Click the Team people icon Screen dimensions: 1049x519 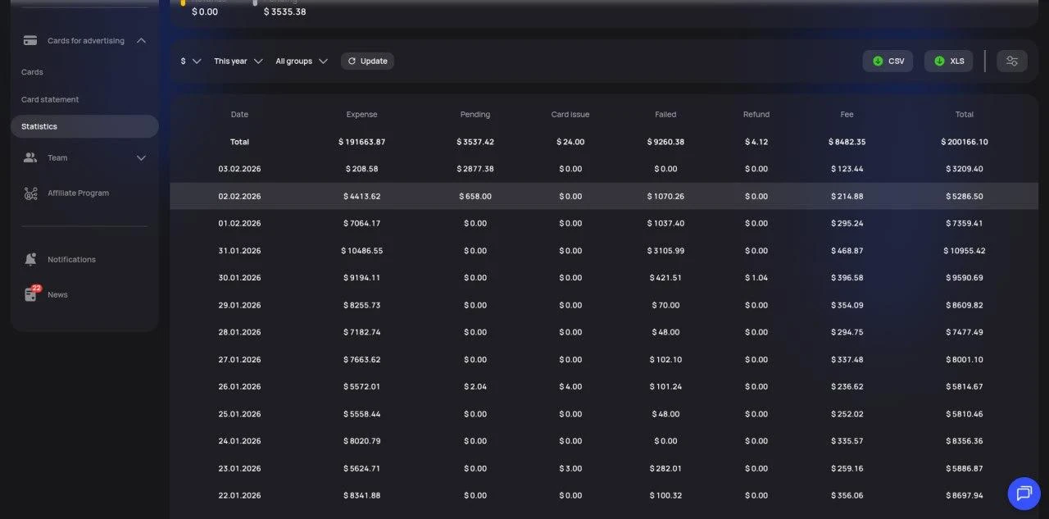click(x=30, y=157)
